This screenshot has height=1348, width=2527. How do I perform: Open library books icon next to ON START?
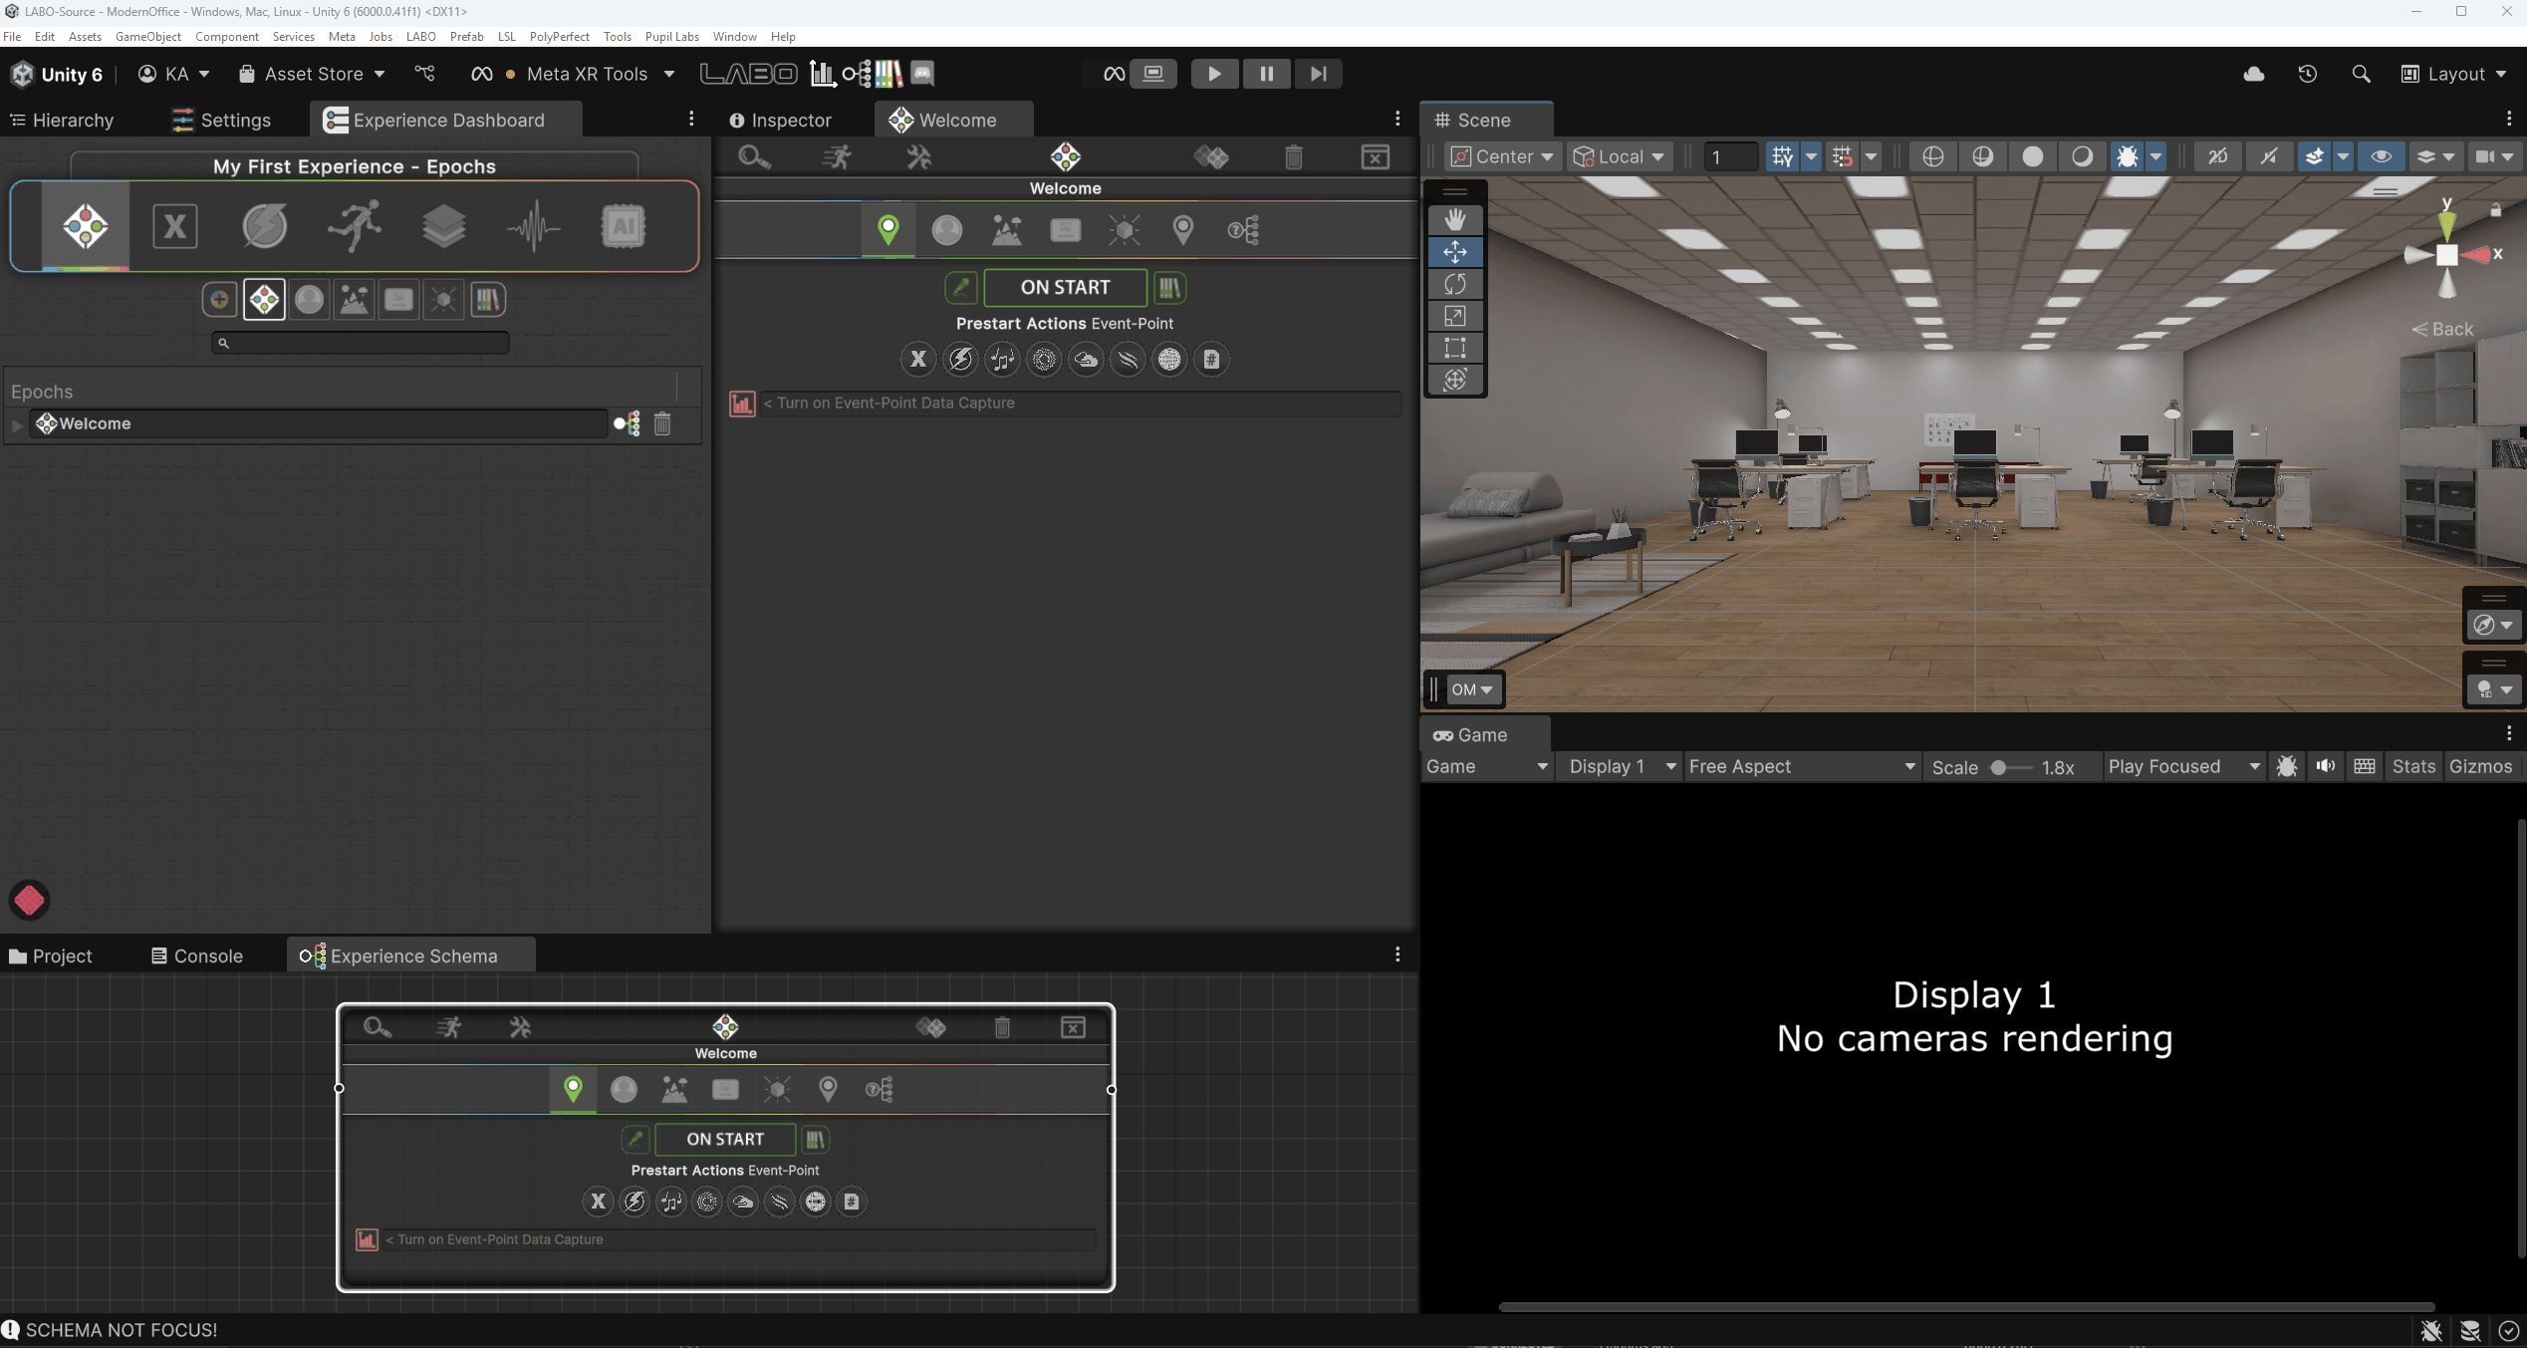1169,288
